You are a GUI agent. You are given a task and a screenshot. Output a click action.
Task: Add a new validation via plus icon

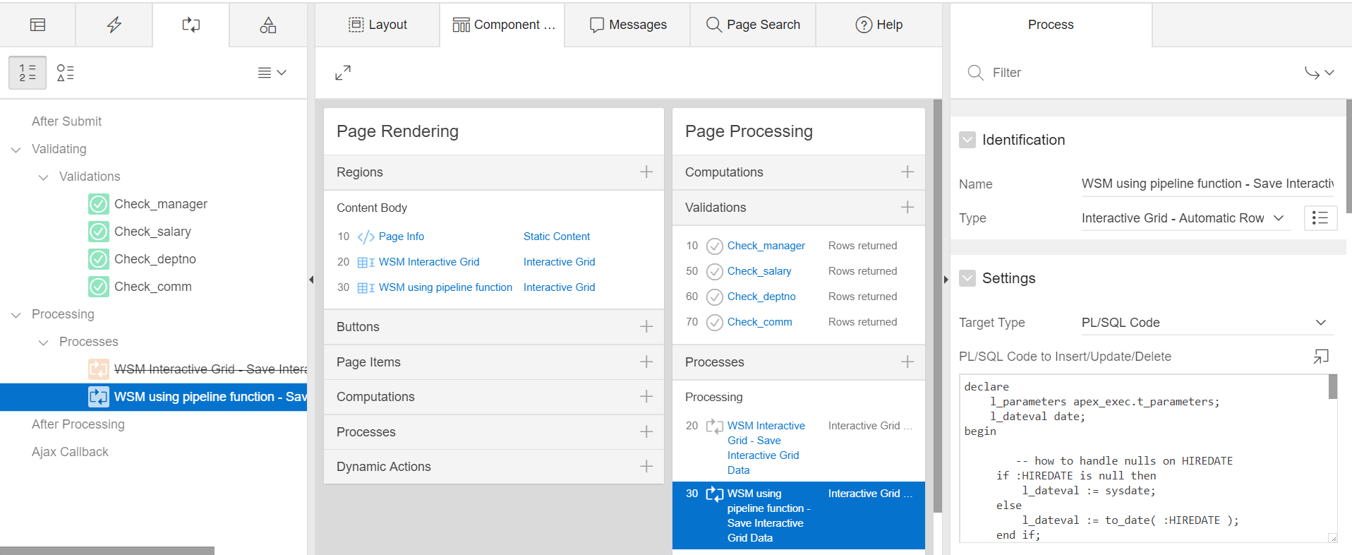(x=907, y=208)
